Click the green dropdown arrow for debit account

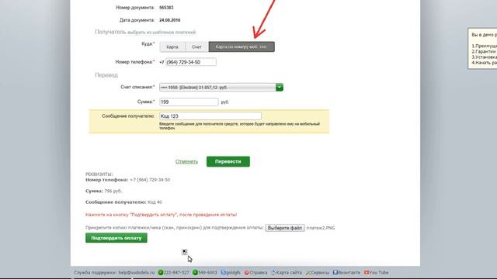[x=280, y=88]
